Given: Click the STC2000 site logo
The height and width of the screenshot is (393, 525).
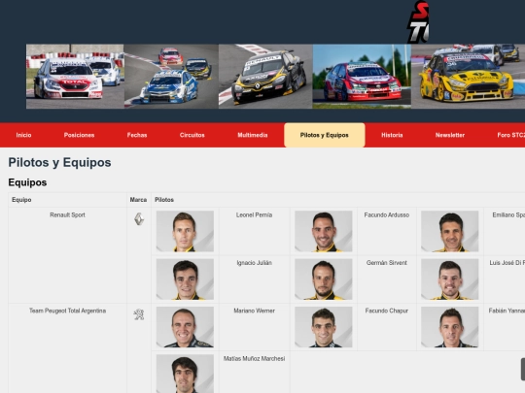Looking at the screenshot, I should [x=417, y=22].
